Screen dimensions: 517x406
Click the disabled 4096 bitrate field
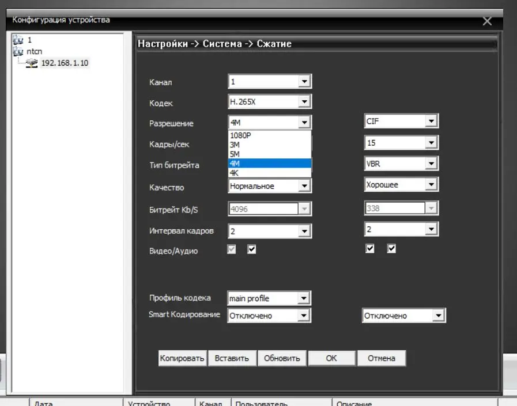pos(270,209)
